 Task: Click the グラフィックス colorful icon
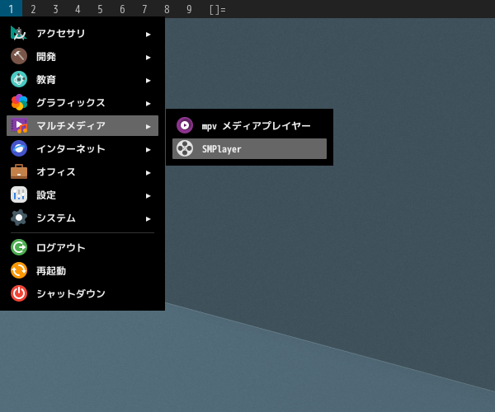[19, 102]
